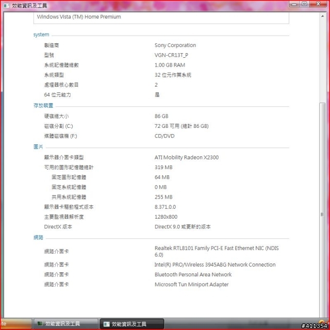
Task: Close the 效能資訊及工具 window
Action: tap(318, 4)
